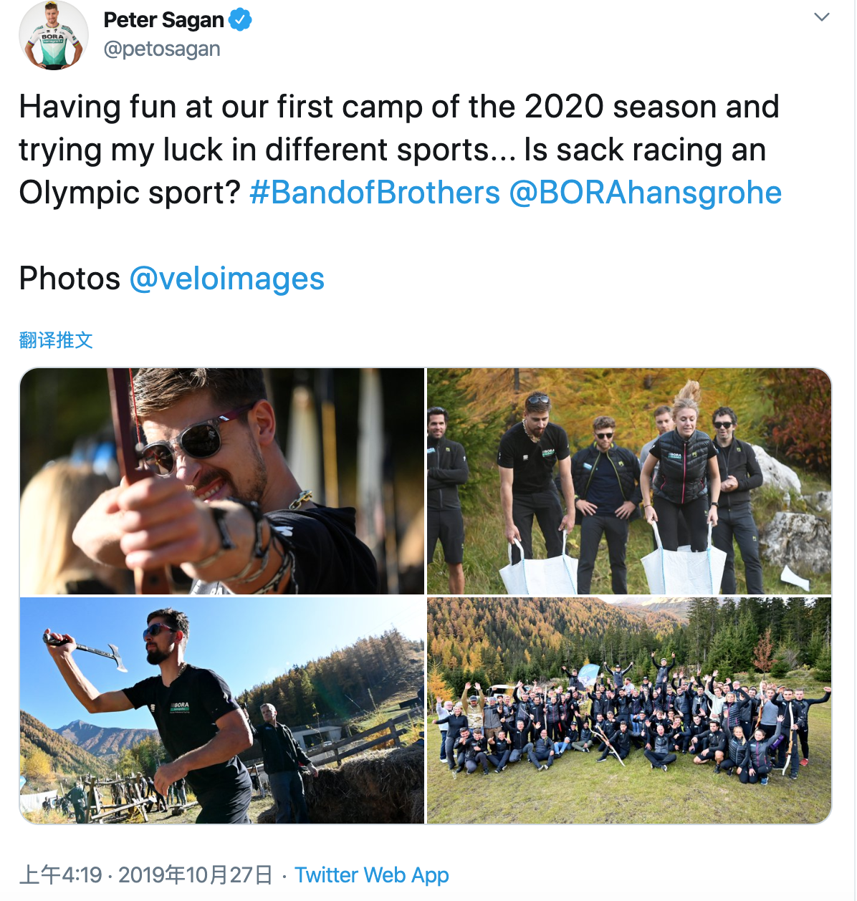Open the @BORAhansgrohe mention
This screenshot has height=901, width=857.
pos(646,193)
